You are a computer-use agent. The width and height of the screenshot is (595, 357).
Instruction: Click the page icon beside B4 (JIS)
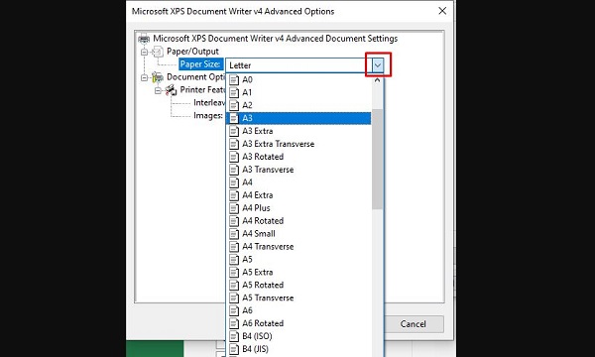coord(234,349)
